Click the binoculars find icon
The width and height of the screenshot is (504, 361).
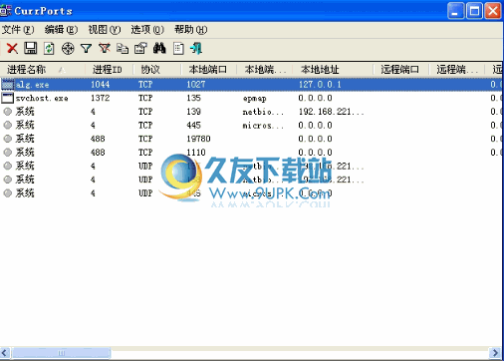[159, 49]
